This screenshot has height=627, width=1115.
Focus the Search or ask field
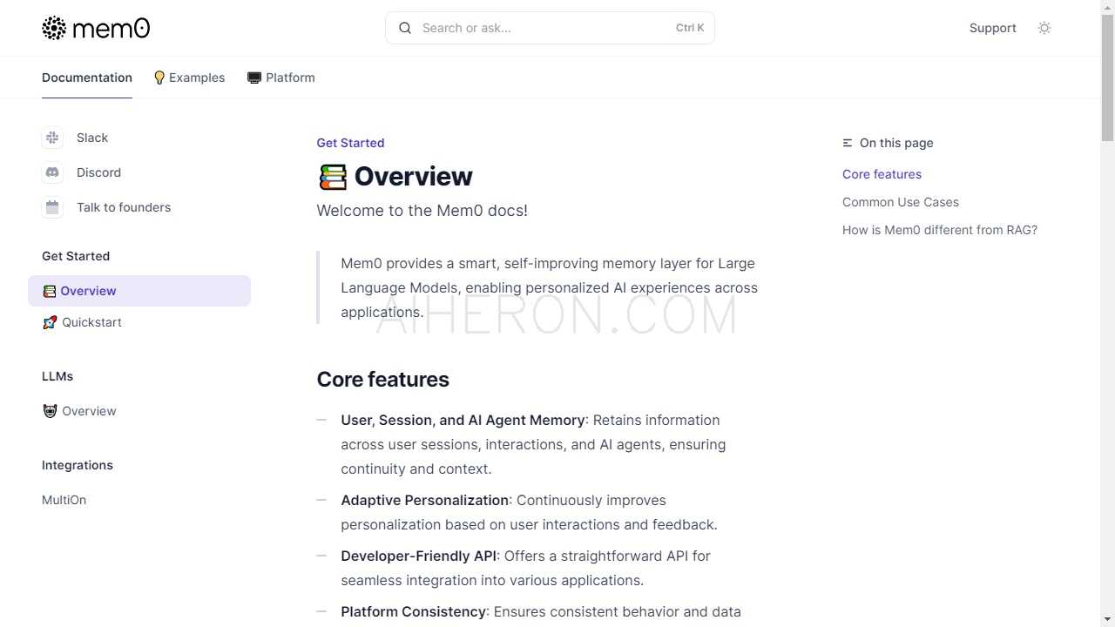[x=550, y=28]
